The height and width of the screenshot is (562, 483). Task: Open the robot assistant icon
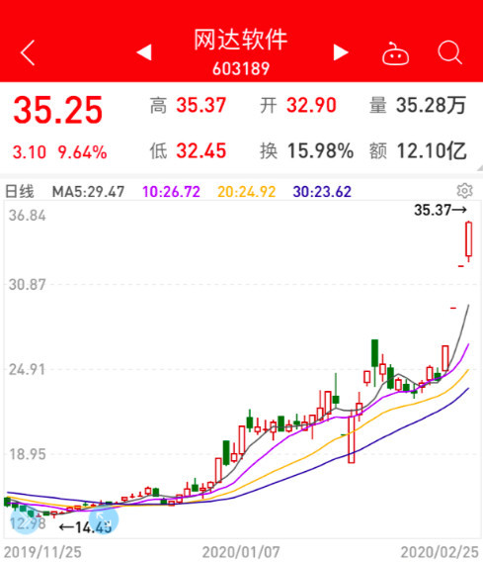click(x=395, y=53)
